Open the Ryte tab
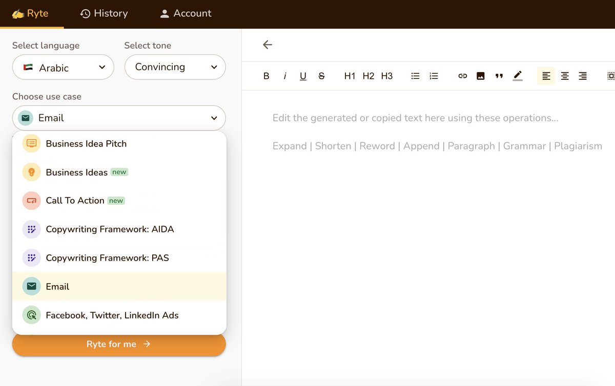Image resolution: width=615 pixels, height=386 pixels. [x=30, y=13]
